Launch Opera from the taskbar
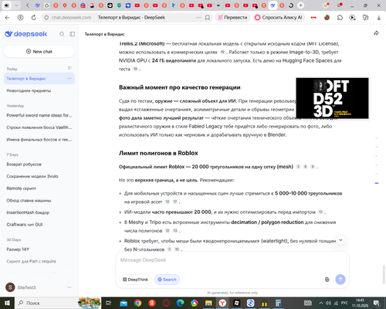 pyautogui.click(x=166, y=303)
